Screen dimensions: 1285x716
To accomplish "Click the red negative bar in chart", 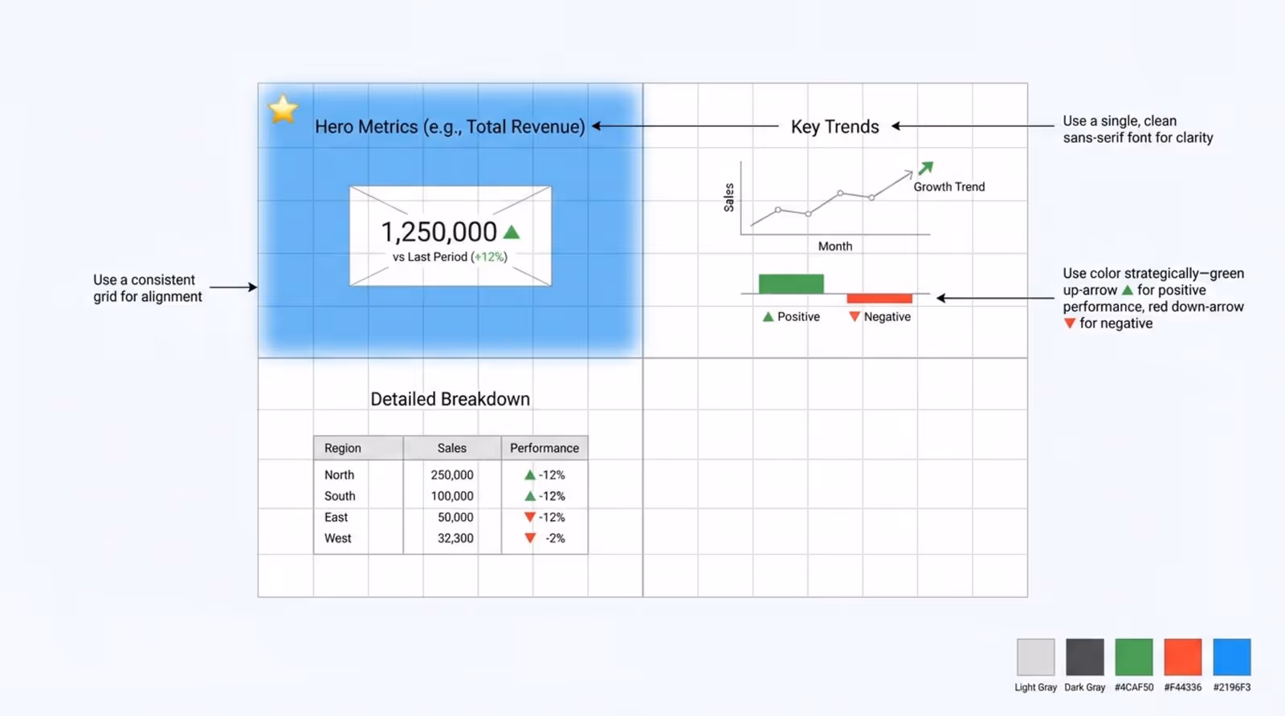I will tap(879, 298).
